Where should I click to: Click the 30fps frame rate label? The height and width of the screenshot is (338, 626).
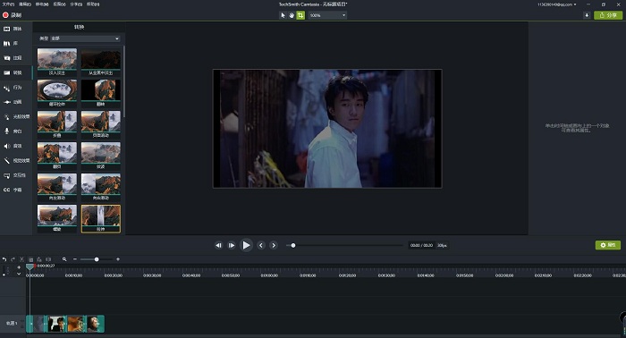click(x=442, y=245)
